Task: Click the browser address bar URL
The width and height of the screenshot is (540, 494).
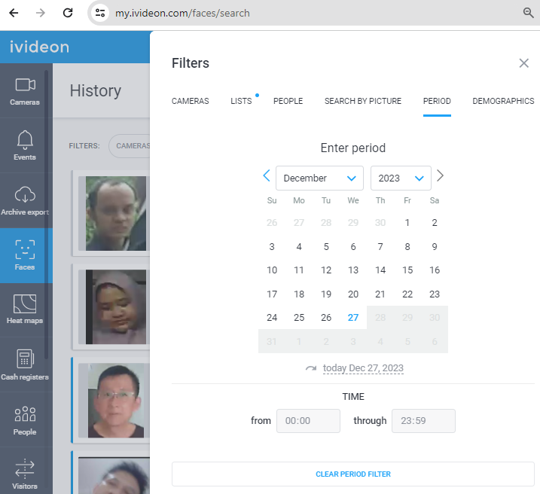Action: [x=182, y=13]
